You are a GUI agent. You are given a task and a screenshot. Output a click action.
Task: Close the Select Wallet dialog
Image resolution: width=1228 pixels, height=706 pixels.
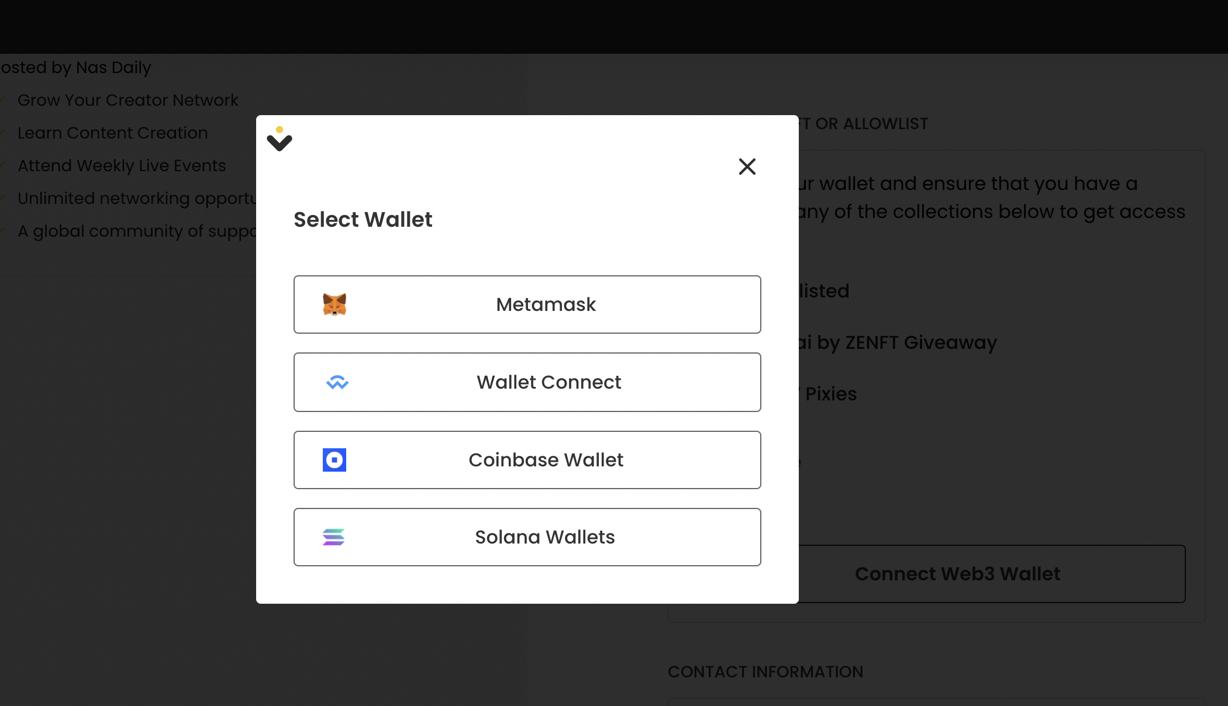747,167
